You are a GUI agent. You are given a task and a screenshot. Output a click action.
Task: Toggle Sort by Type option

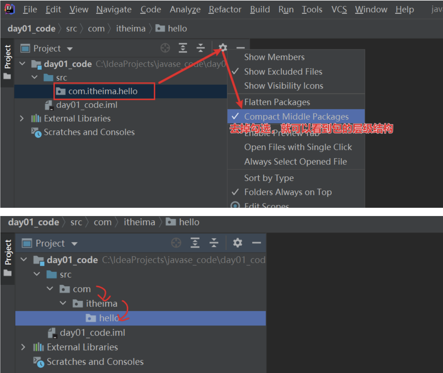point(296,178)
